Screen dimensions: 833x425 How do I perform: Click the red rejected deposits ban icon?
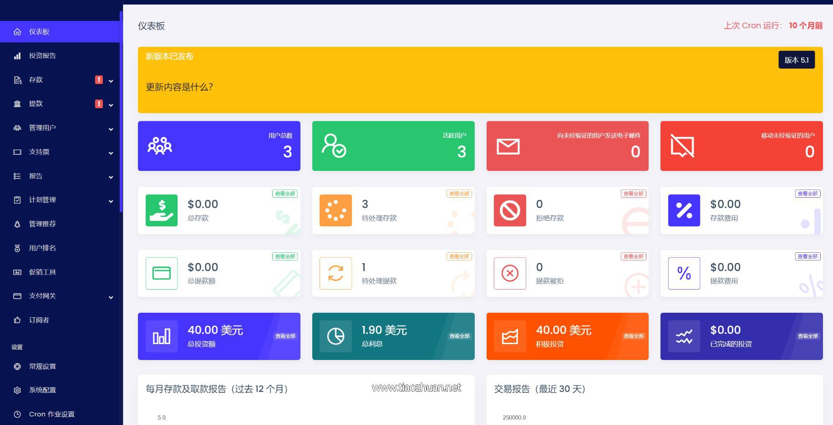(509, 210)
